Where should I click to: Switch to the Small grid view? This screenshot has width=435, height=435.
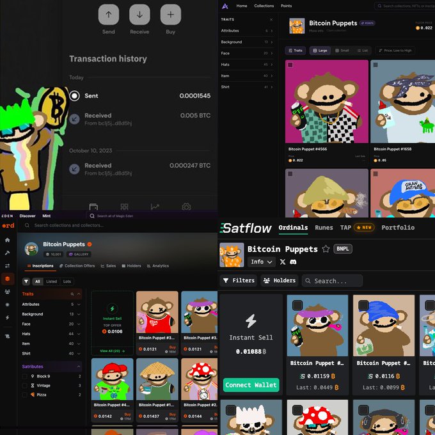pyautogui.click(x=342, y=51)
